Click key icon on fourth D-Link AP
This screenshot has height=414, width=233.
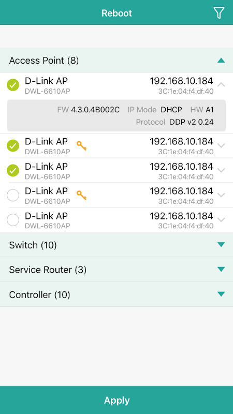pos(82,195)
